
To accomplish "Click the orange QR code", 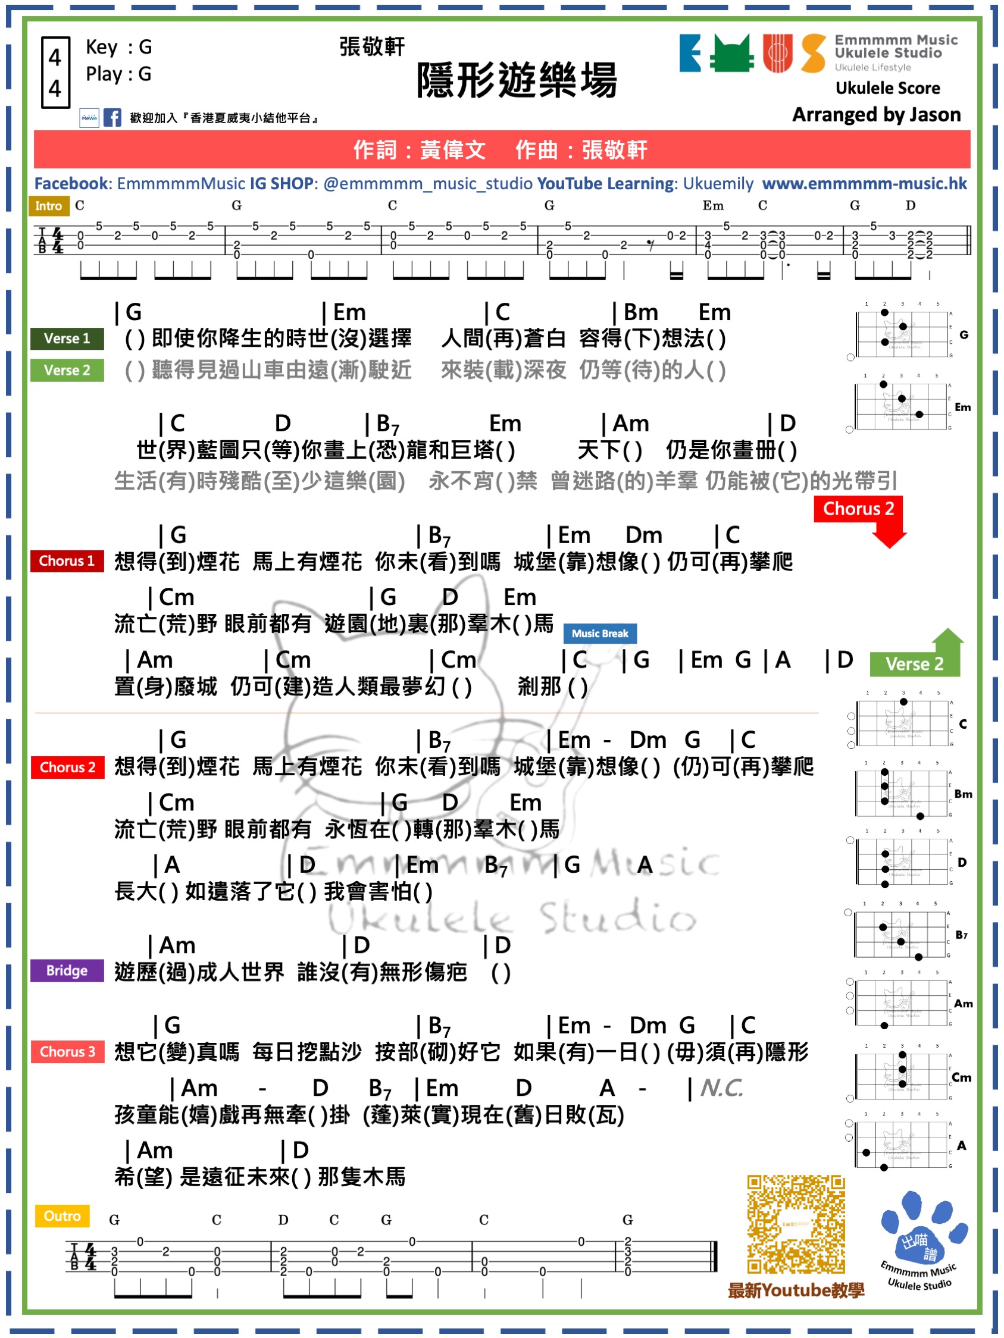I will click(x=796, y=1226).
